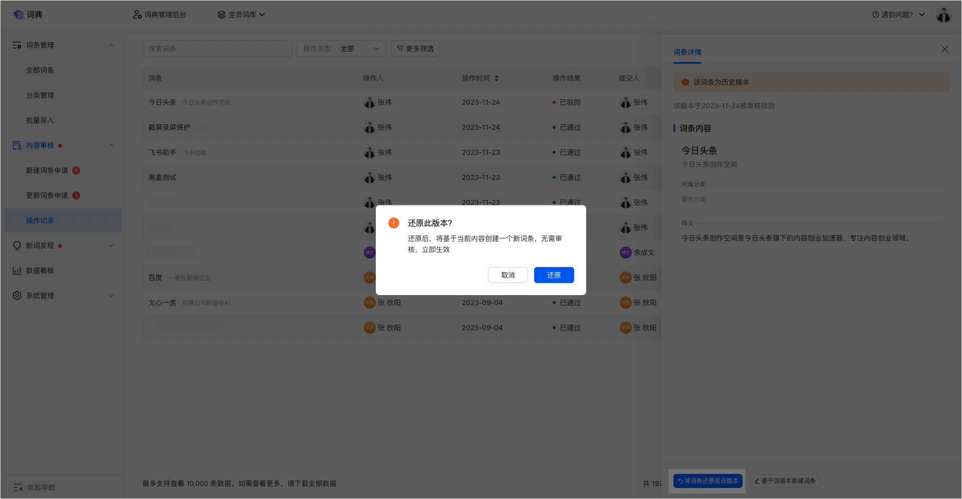The image size is (962, 499).
Task: Click the 该词条为历史版本 alert icon
Action: [x=685, y=82]
